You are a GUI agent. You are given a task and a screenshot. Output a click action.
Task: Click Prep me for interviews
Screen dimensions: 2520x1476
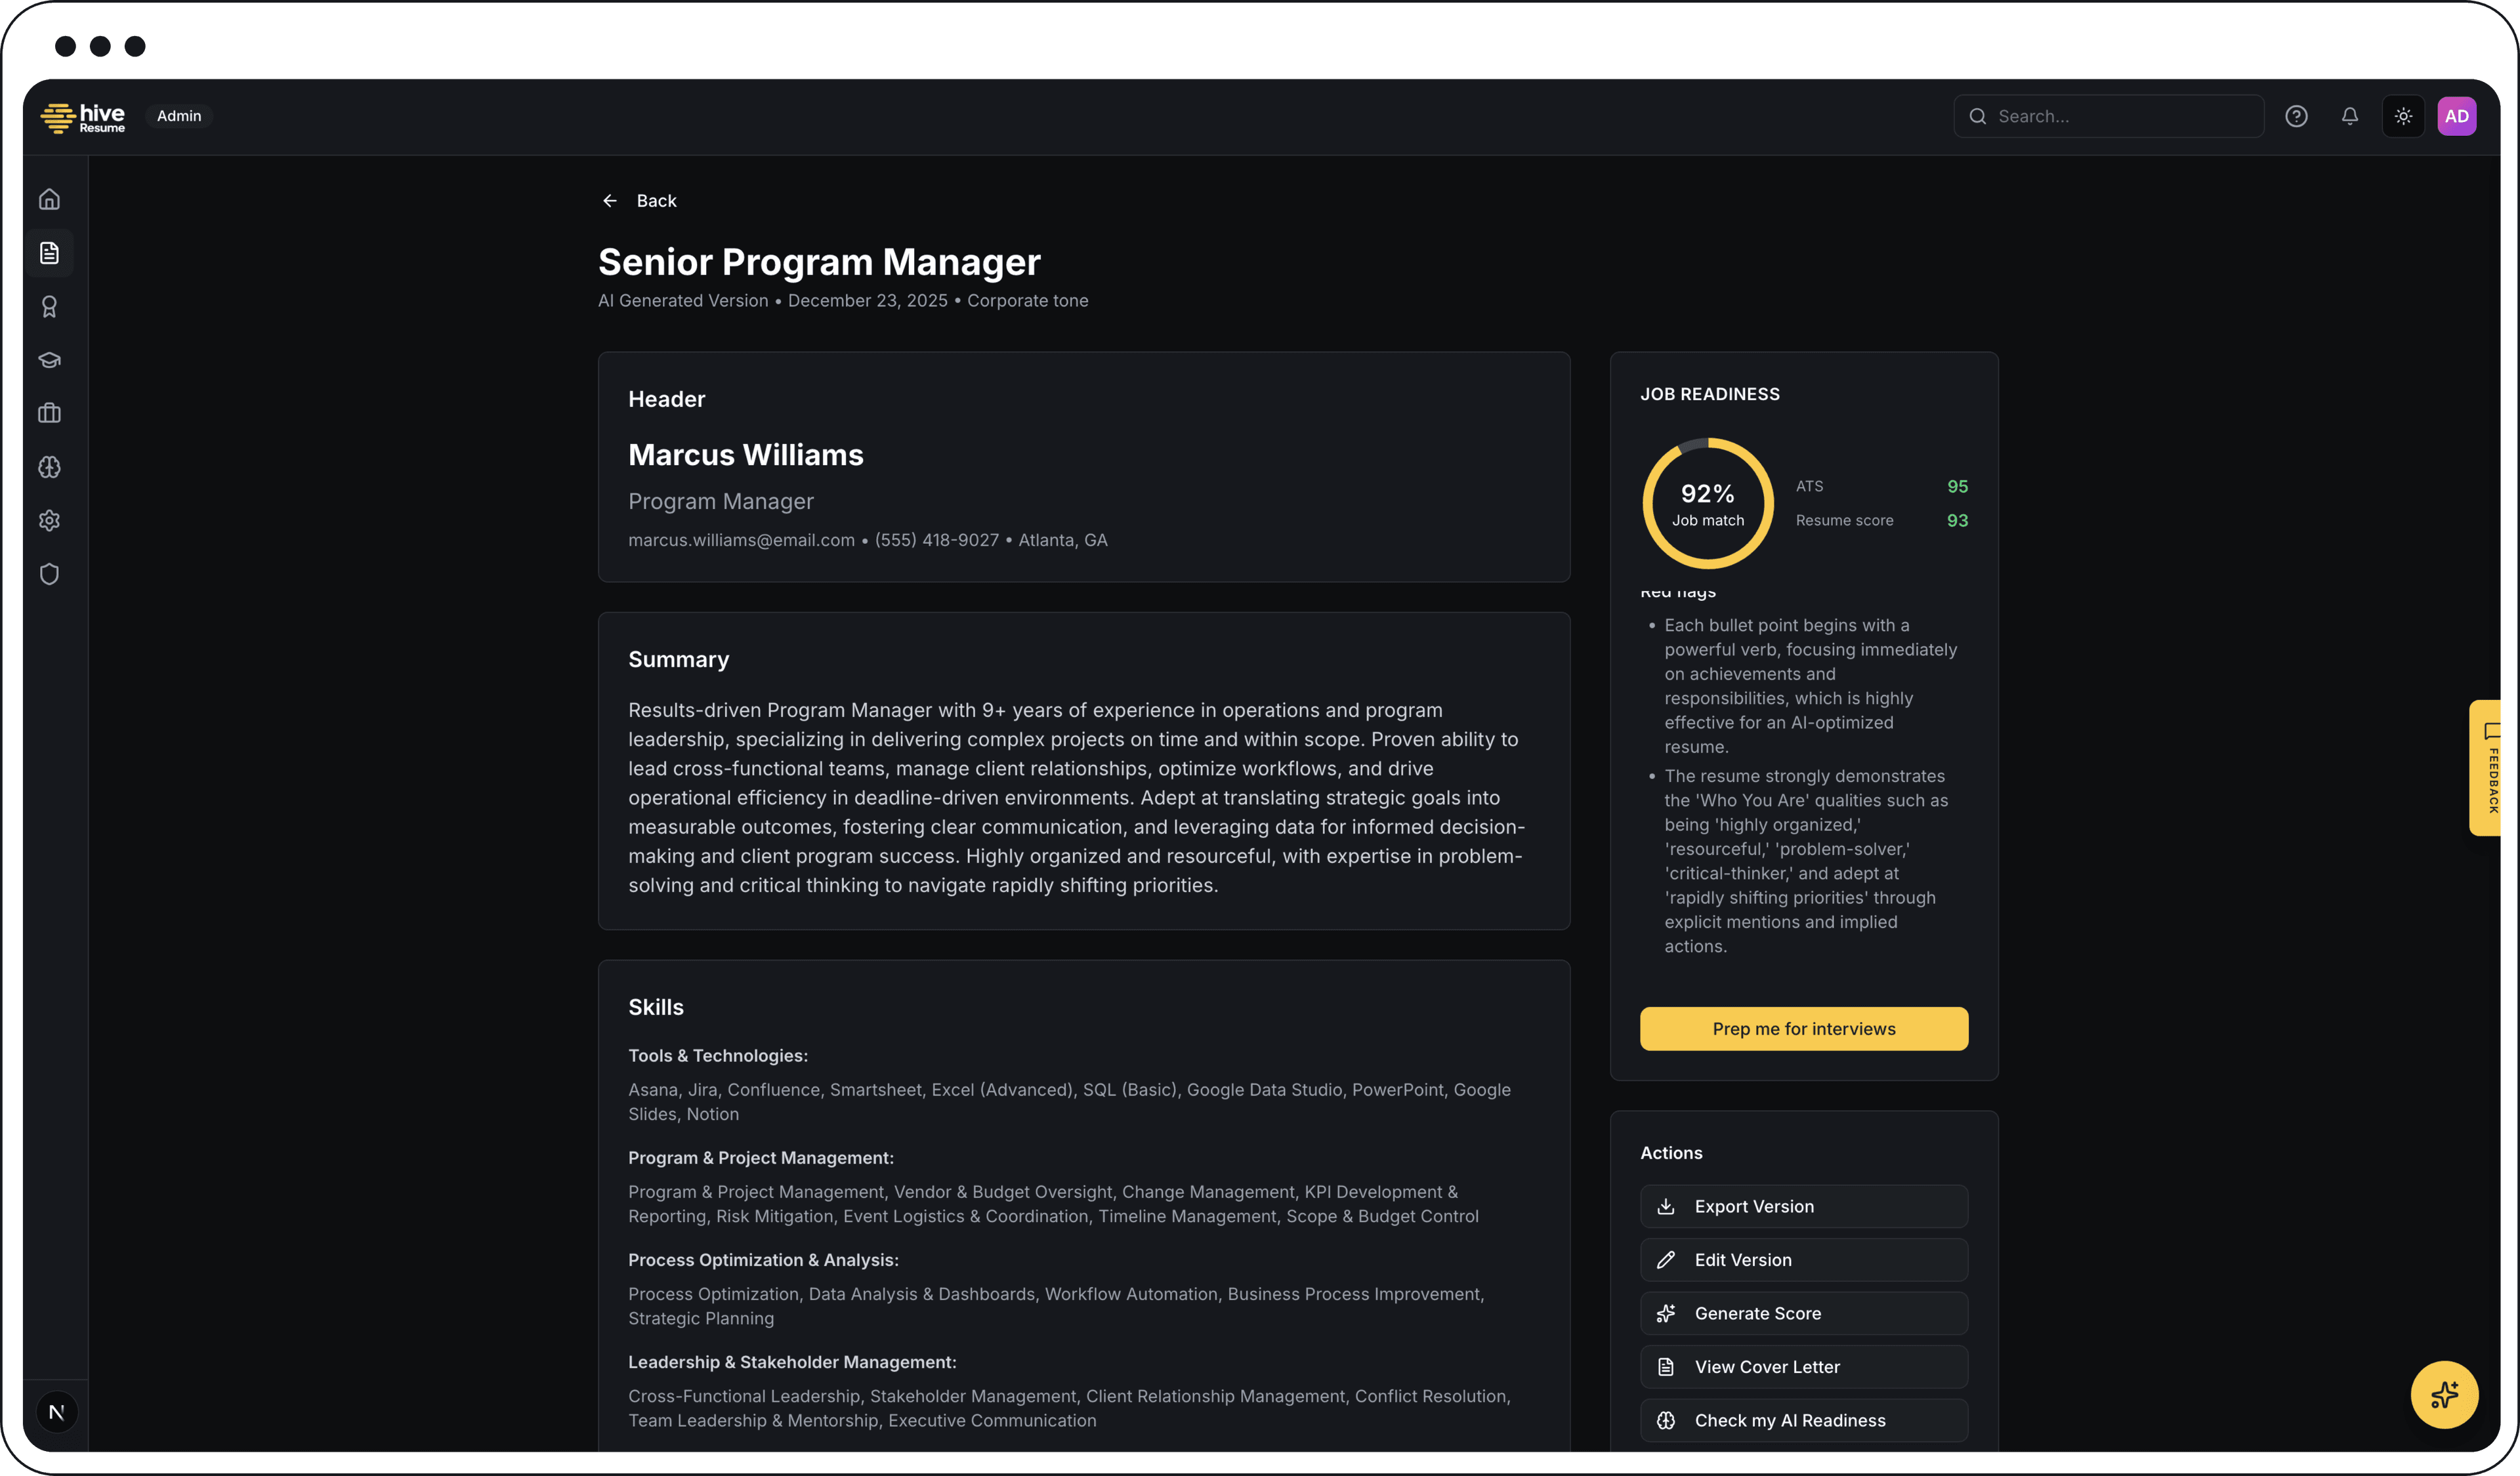tap(1802, 1029)
